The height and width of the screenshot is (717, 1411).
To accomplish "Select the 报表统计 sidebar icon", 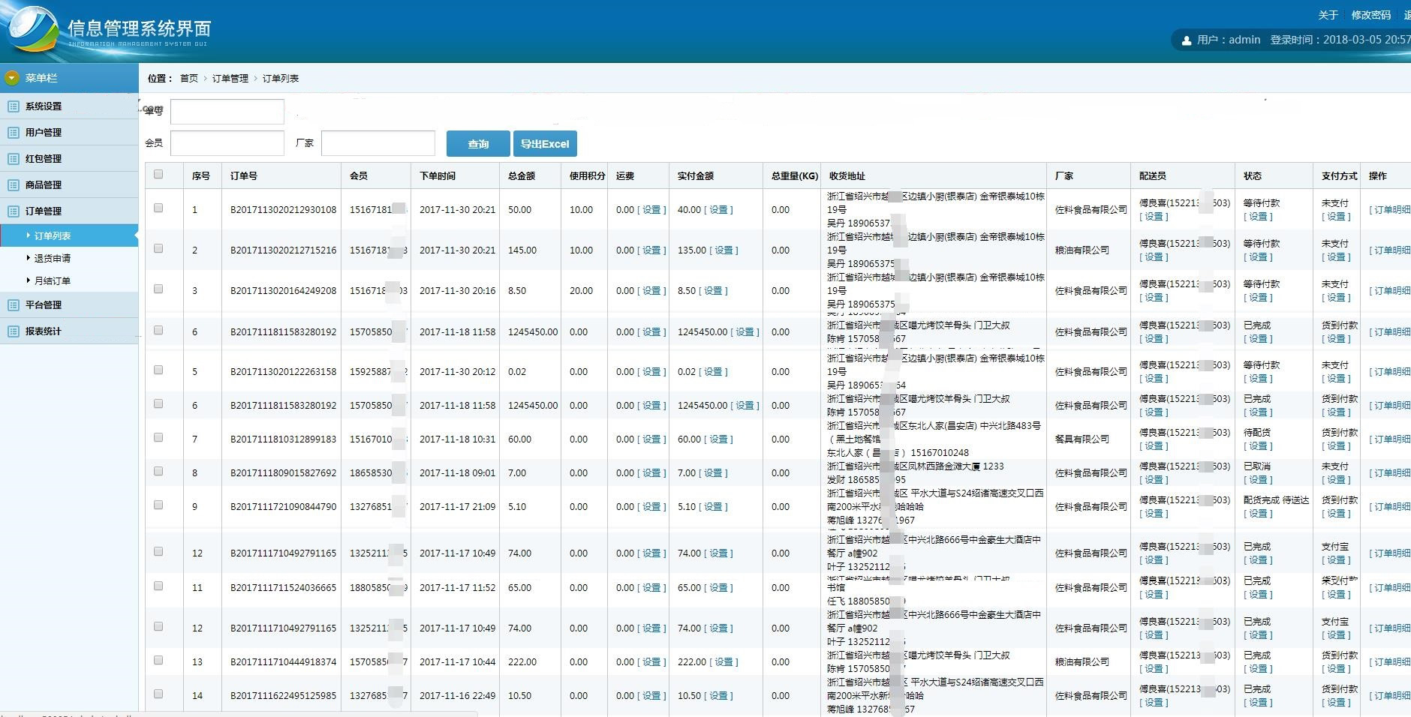I will [x=13, y=331].
